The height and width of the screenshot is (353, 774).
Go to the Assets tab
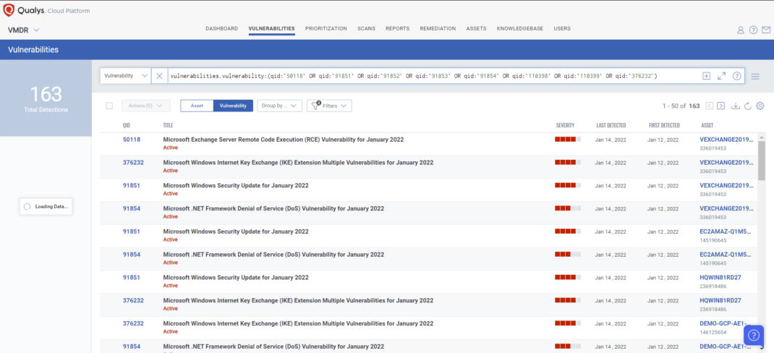click(x=477, y=29)
